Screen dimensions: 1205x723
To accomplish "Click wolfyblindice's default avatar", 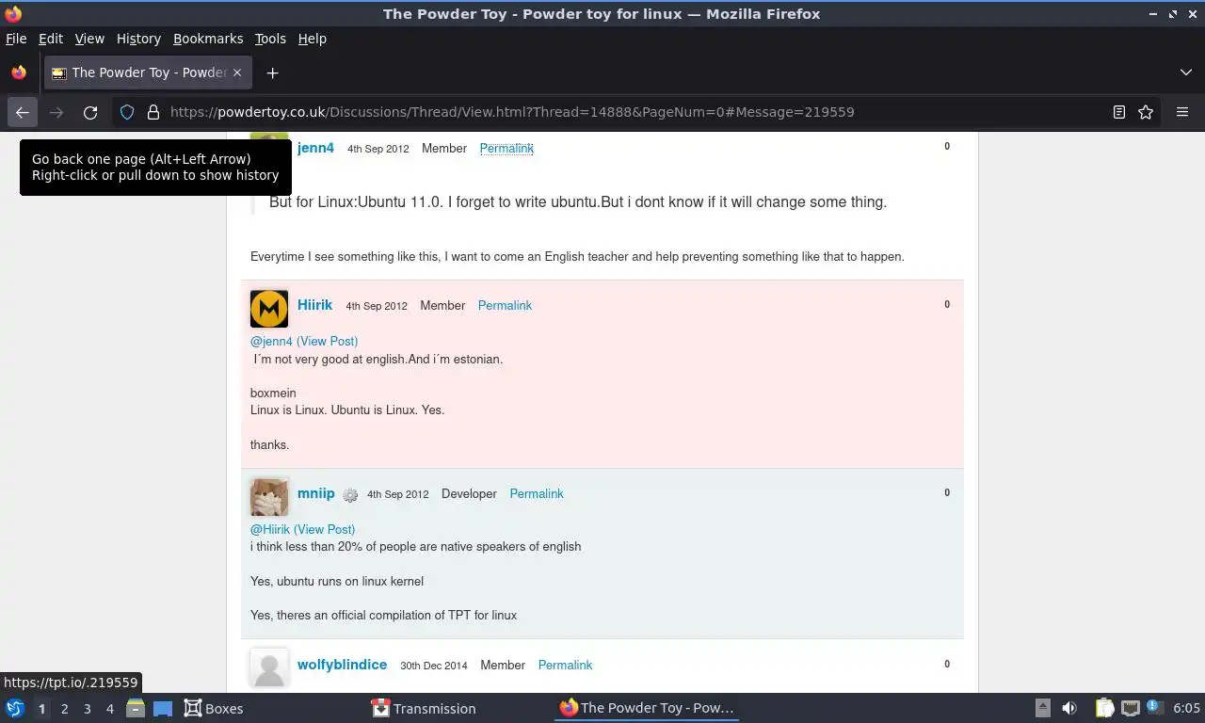I will [x=269, y=668].
